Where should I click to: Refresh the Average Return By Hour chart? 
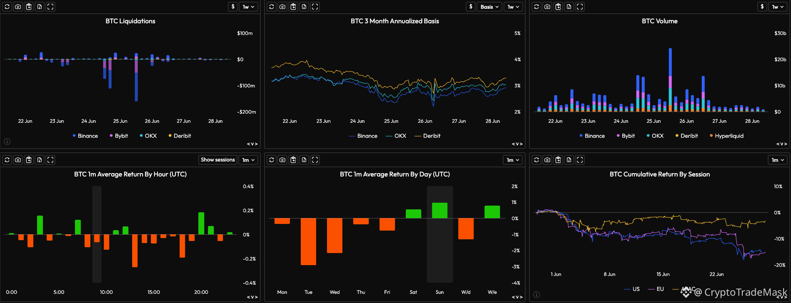click(x=7, y=160)
